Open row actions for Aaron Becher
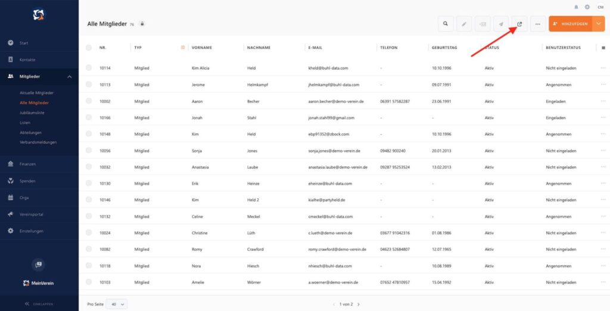 coord(603,101)
